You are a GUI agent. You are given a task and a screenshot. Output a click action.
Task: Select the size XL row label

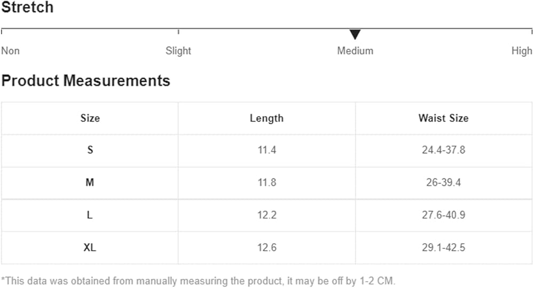pos(90,248)
